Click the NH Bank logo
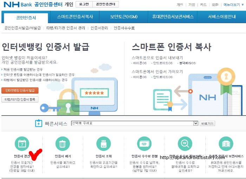This screenshot has width=246, height=179. [x=18, y=4]
